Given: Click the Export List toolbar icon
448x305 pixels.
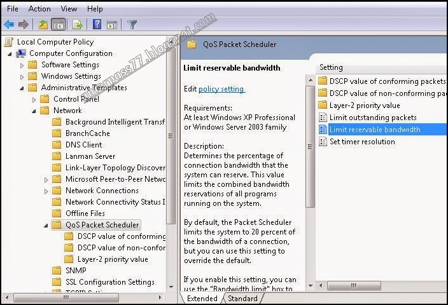Looking at the screenshot, I should [78, 25].
